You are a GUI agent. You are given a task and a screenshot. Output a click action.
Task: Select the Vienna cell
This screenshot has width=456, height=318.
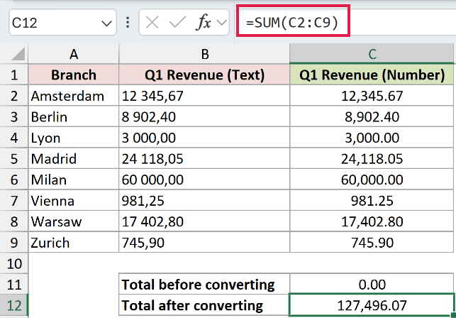click(74, 201)
